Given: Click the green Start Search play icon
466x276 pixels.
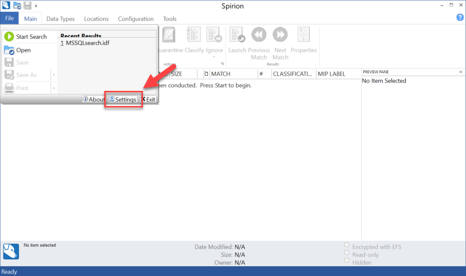Looking at the screenshot, I should pyautogui.click(x=9, y=37).
